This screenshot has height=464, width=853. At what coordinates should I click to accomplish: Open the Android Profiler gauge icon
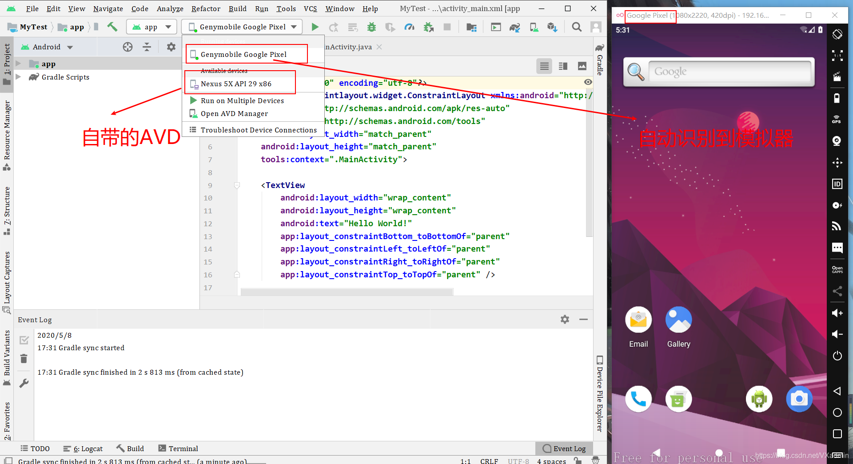click(409, 27)
